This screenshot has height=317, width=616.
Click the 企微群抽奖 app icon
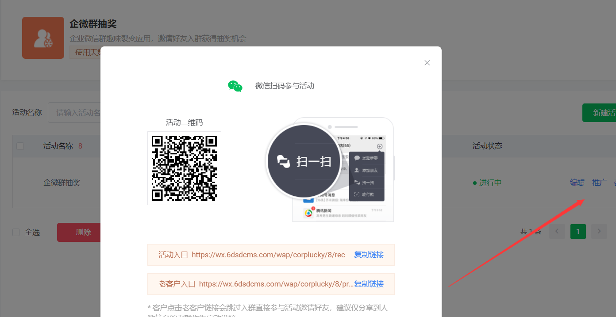coord(43,38)
